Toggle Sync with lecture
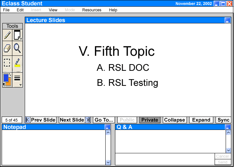 pyautogui.click(x=223, y=120)
